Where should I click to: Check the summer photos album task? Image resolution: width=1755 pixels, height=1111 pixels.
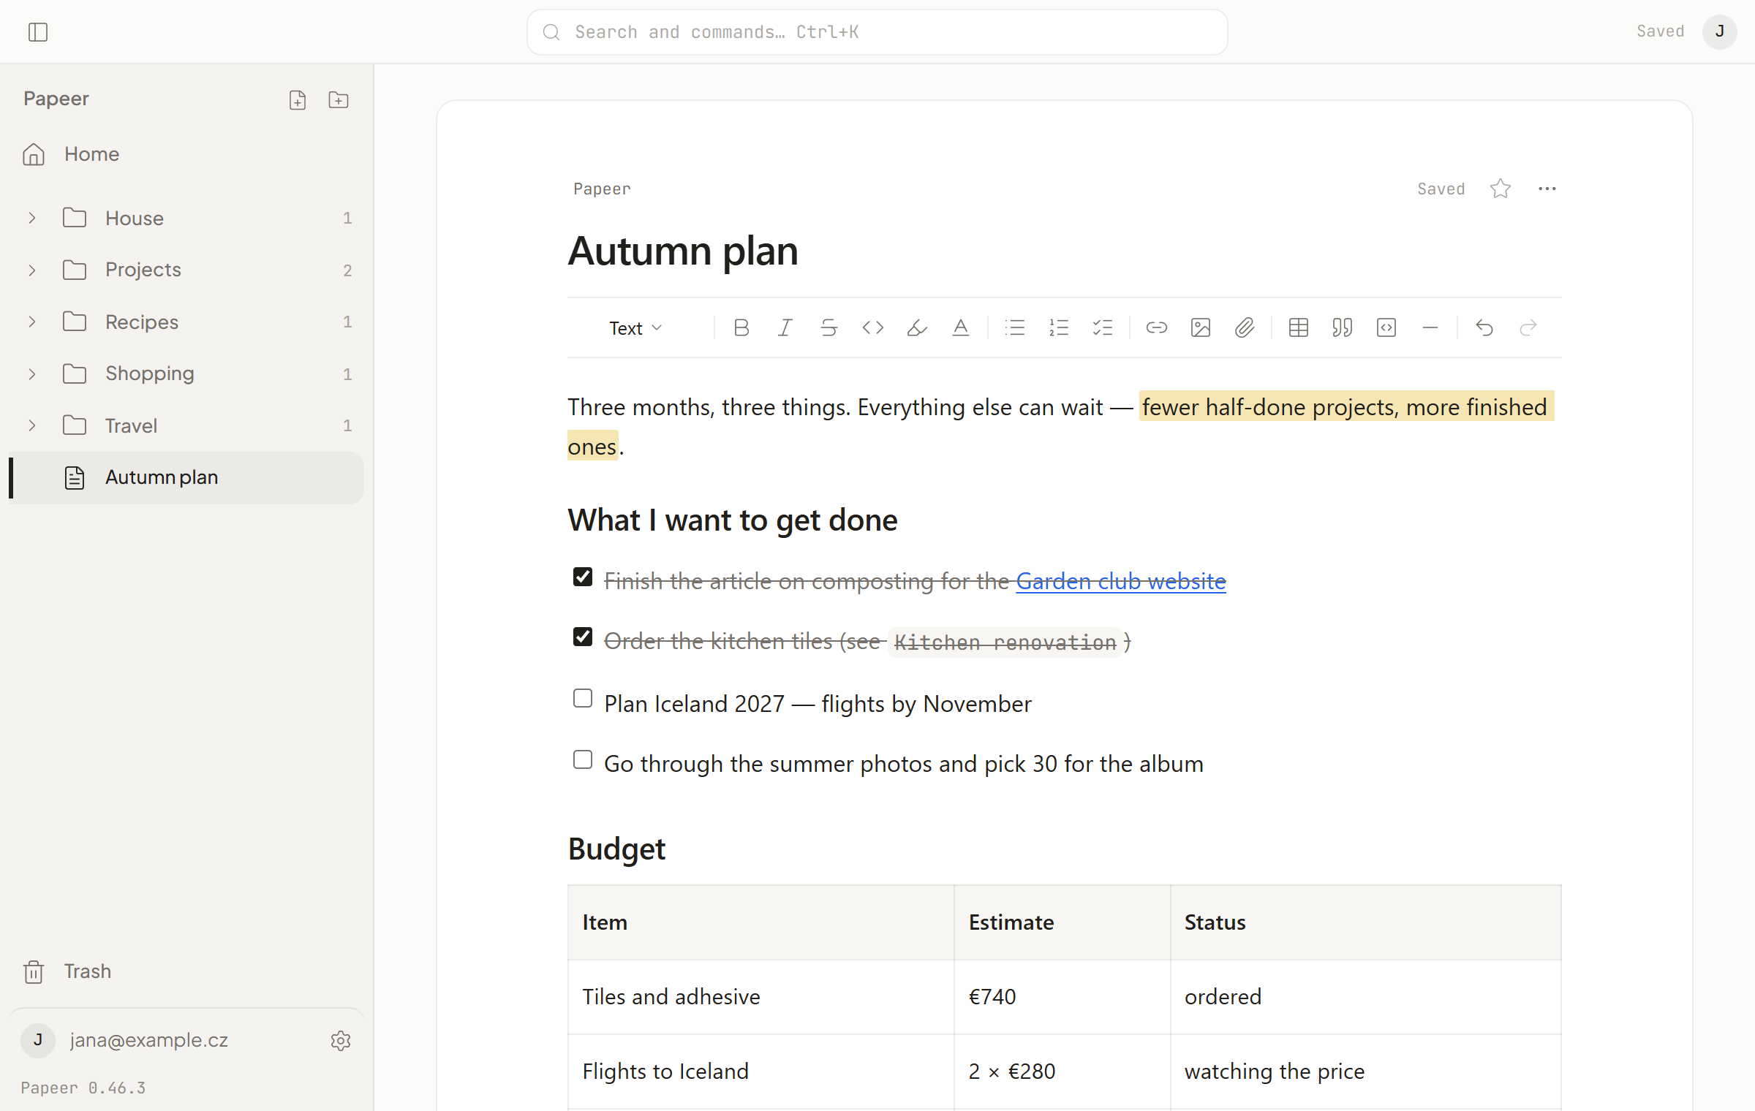click(x=583, y=760)
